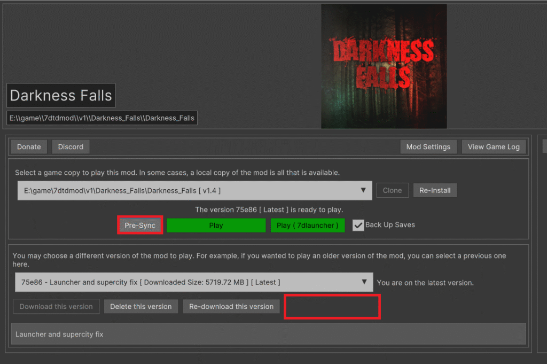This screenshot has height=364, width=547.
Task: Click Play ( 7dlauncher ) button
Action: (307, 225)
